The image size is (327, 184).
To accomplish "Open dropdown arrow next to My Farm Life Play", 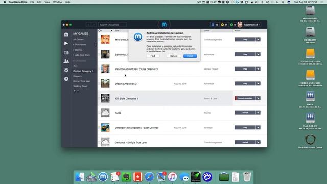I will (258, 40).
